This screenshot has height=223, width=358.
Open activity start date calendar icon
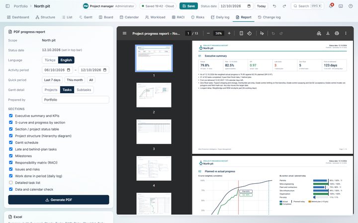69,70
